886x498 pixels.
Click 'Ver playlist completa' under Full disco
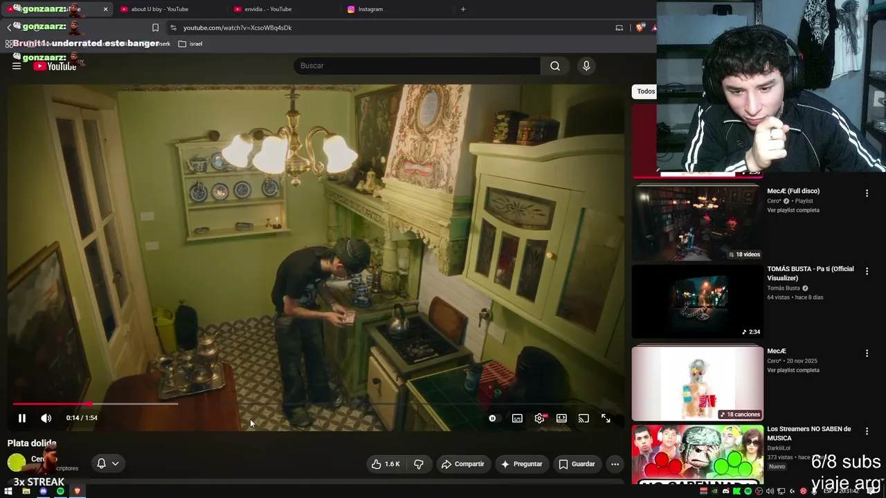pos(793,210)
